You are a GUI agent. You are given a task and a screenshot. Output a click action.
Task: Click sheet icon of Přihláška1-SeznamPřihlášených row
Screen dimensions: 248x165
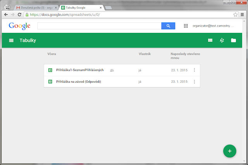tap(50, 70)
